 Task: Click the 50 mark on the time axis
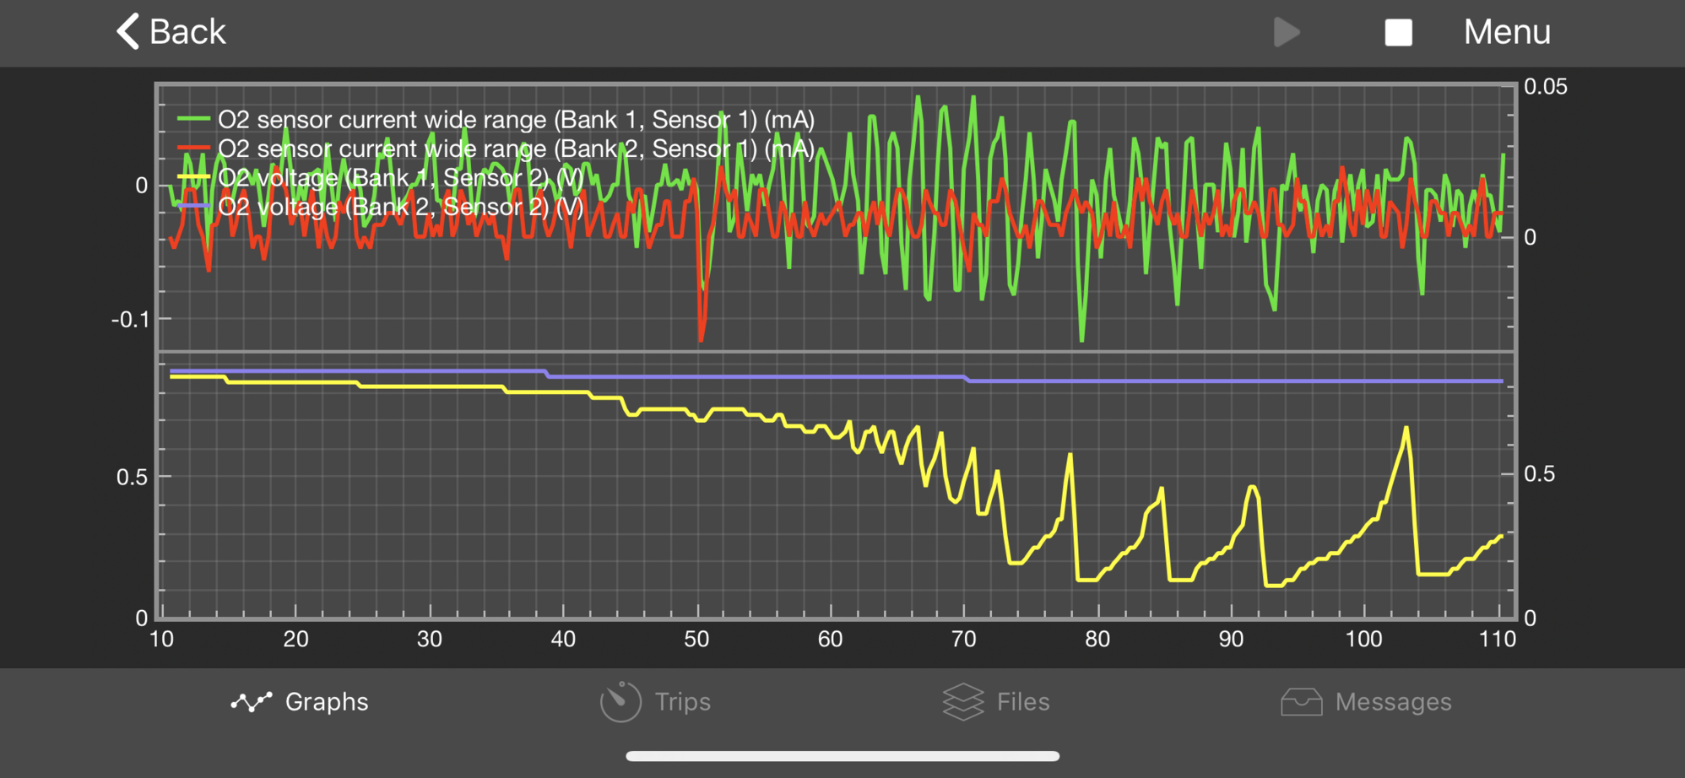tap(696, 639)
